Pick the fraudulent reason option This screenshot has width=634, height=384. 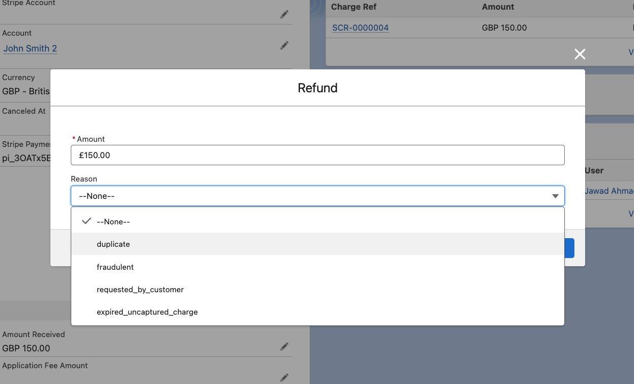point(115,267)
